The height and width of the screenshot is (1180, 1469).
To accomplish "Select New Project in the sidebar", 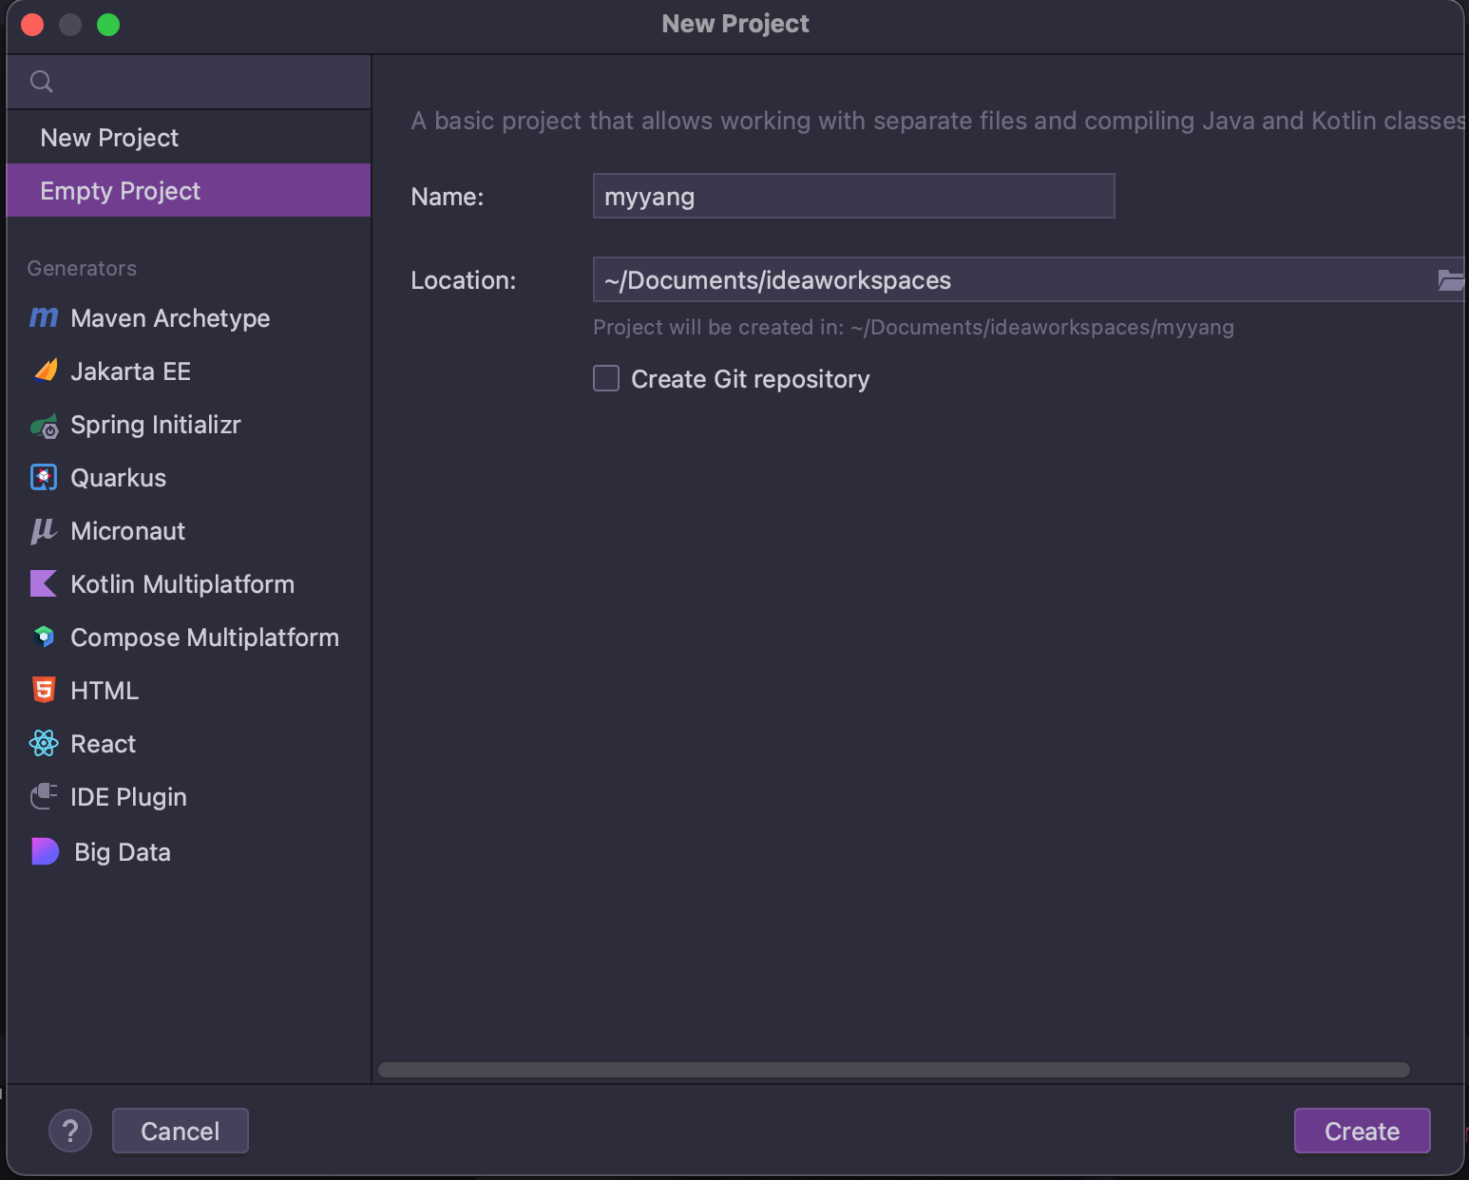I will point(188,138).
